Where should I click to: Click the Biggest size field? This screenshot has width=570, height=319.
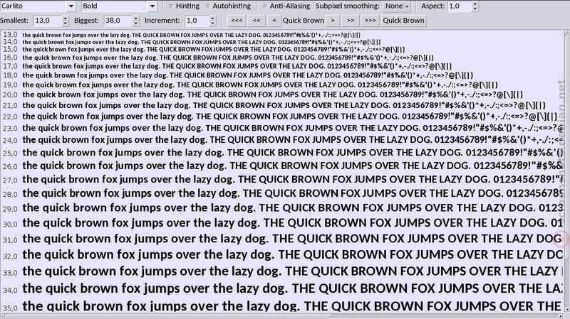118,21
